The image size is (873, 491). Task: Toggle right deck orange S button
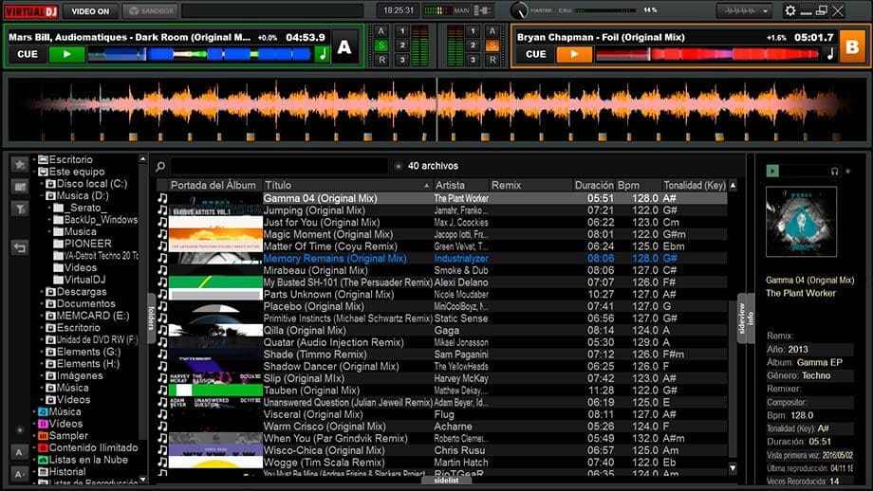(492, 45)
